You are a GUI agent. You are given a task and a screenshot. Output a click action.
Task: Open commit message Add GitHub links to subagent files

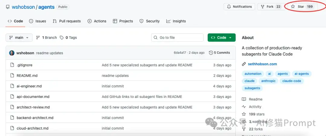pos(142,97)
